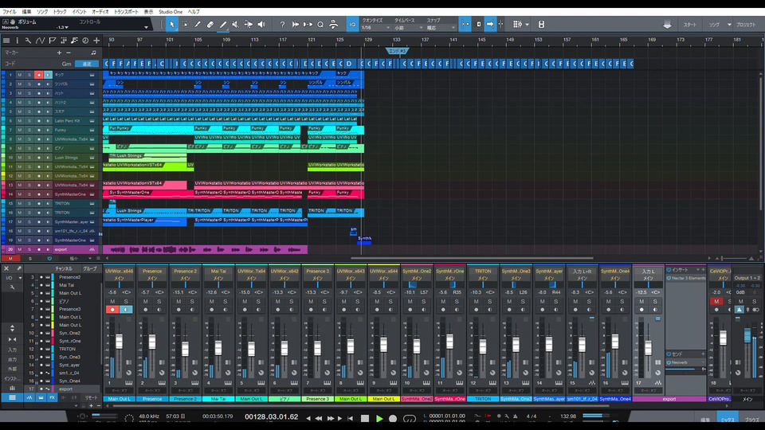Click the zoom magnifier toolbar icon

click(320, 25)
